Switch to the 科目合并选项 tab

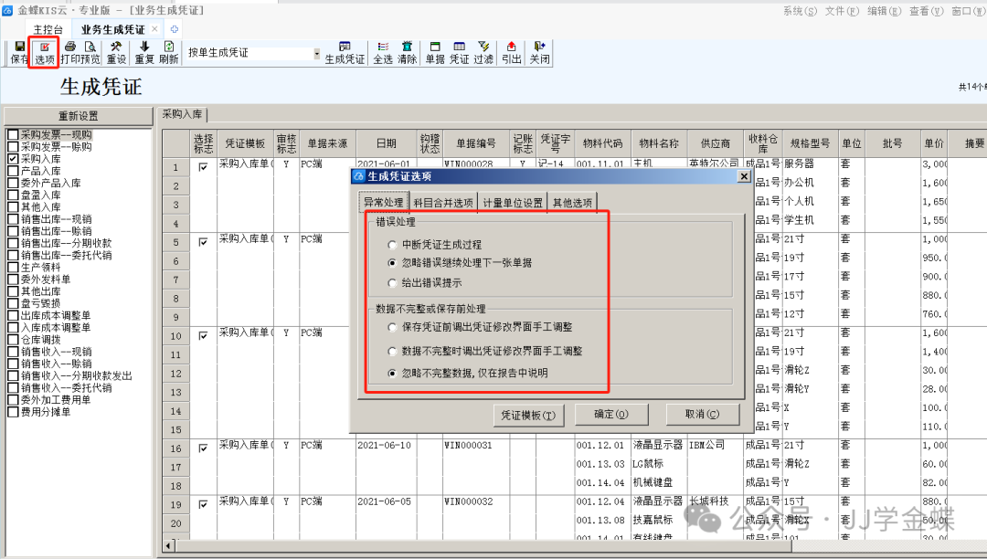pyautogui.click(x=443, y=203)
